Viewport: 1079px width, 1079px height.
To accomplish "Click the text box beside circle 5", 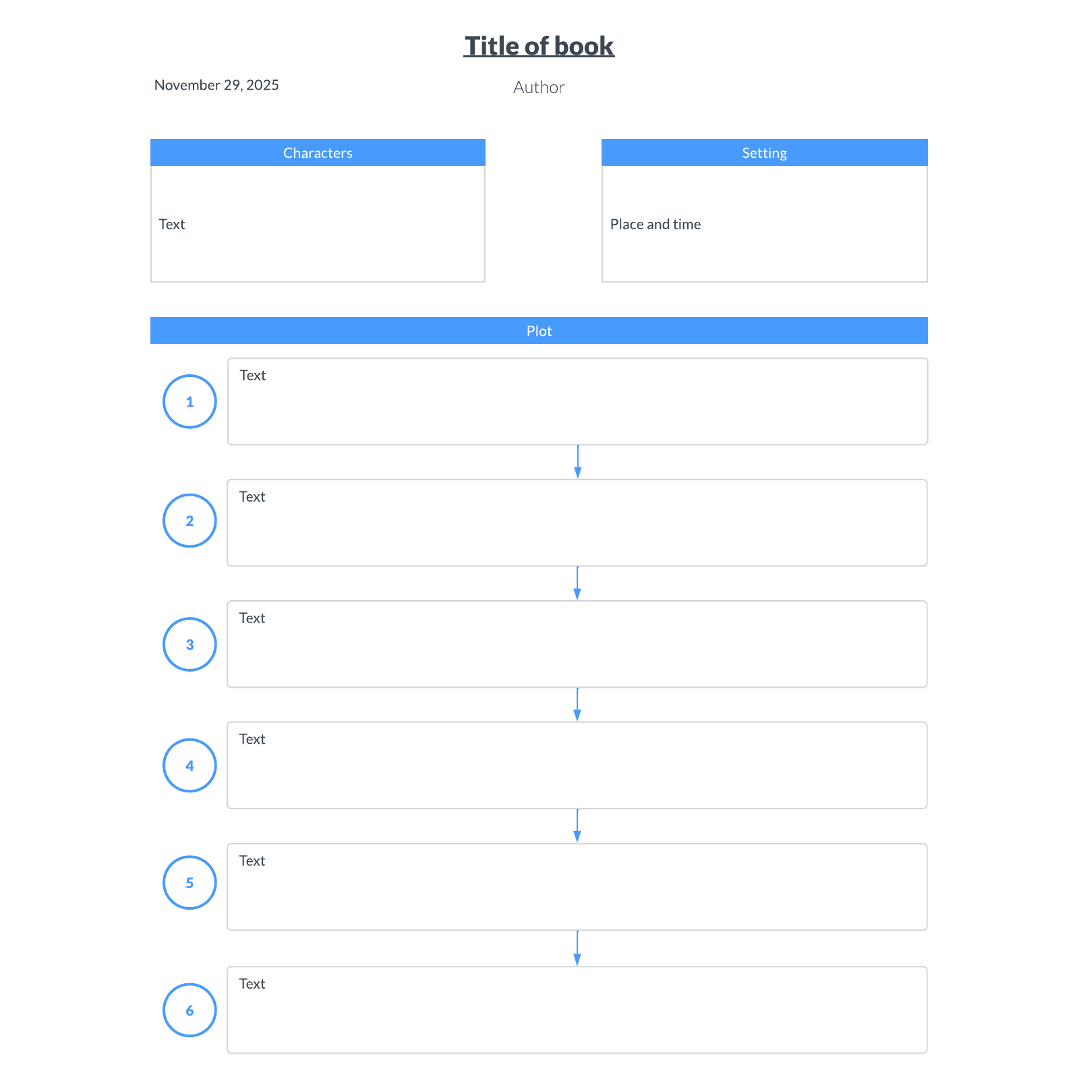I will 577,887.
